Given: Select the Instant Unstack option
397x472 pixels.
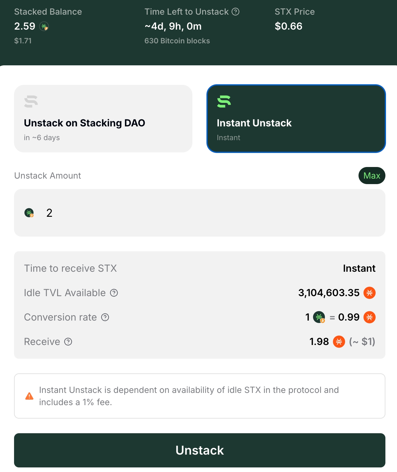Looking at the screenshot, I should coord(296,119).
